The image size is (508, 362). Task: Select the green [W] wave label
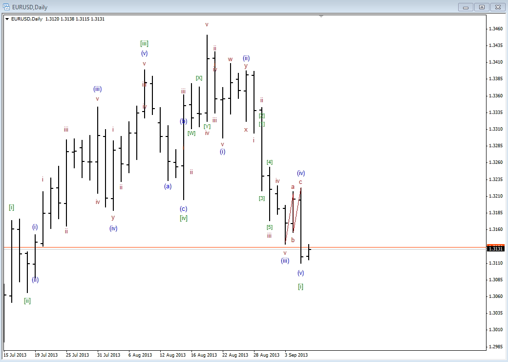(191, 133)
